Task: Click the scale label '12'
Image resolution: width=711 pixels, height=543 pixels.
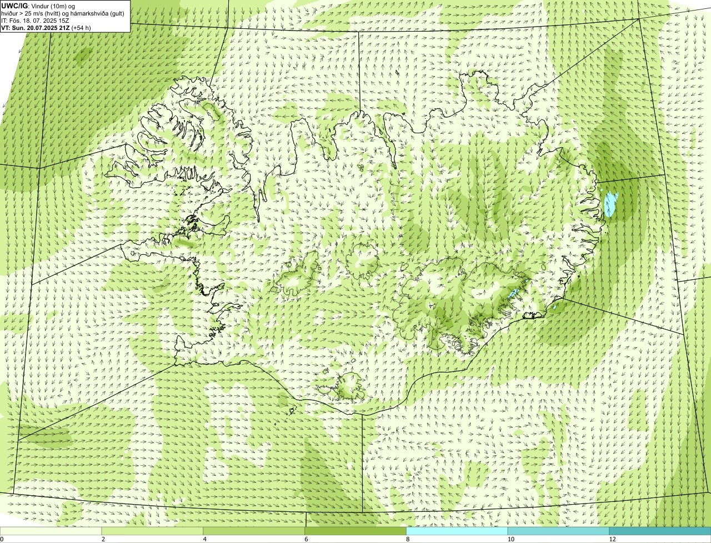Action: (612, 539)
